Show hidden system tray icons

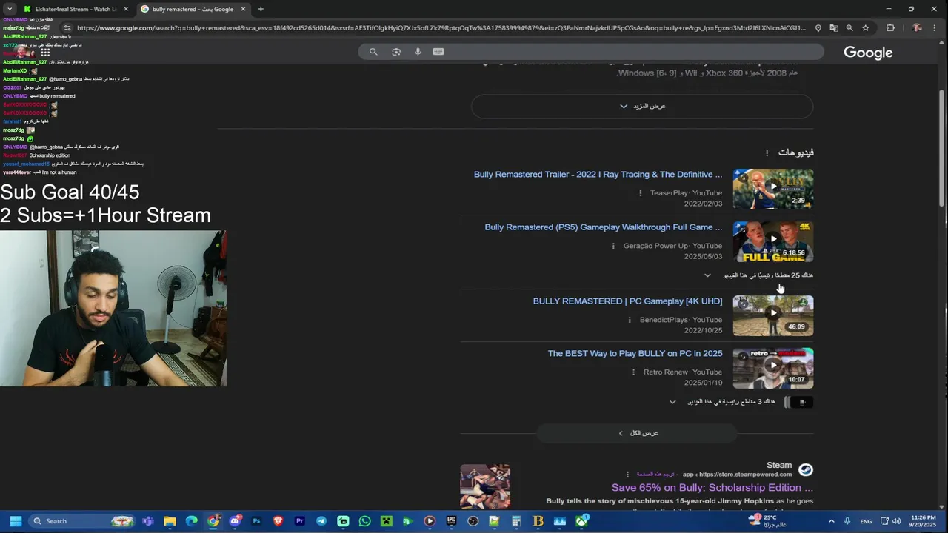pyautogui.click(x=831, y=521)
